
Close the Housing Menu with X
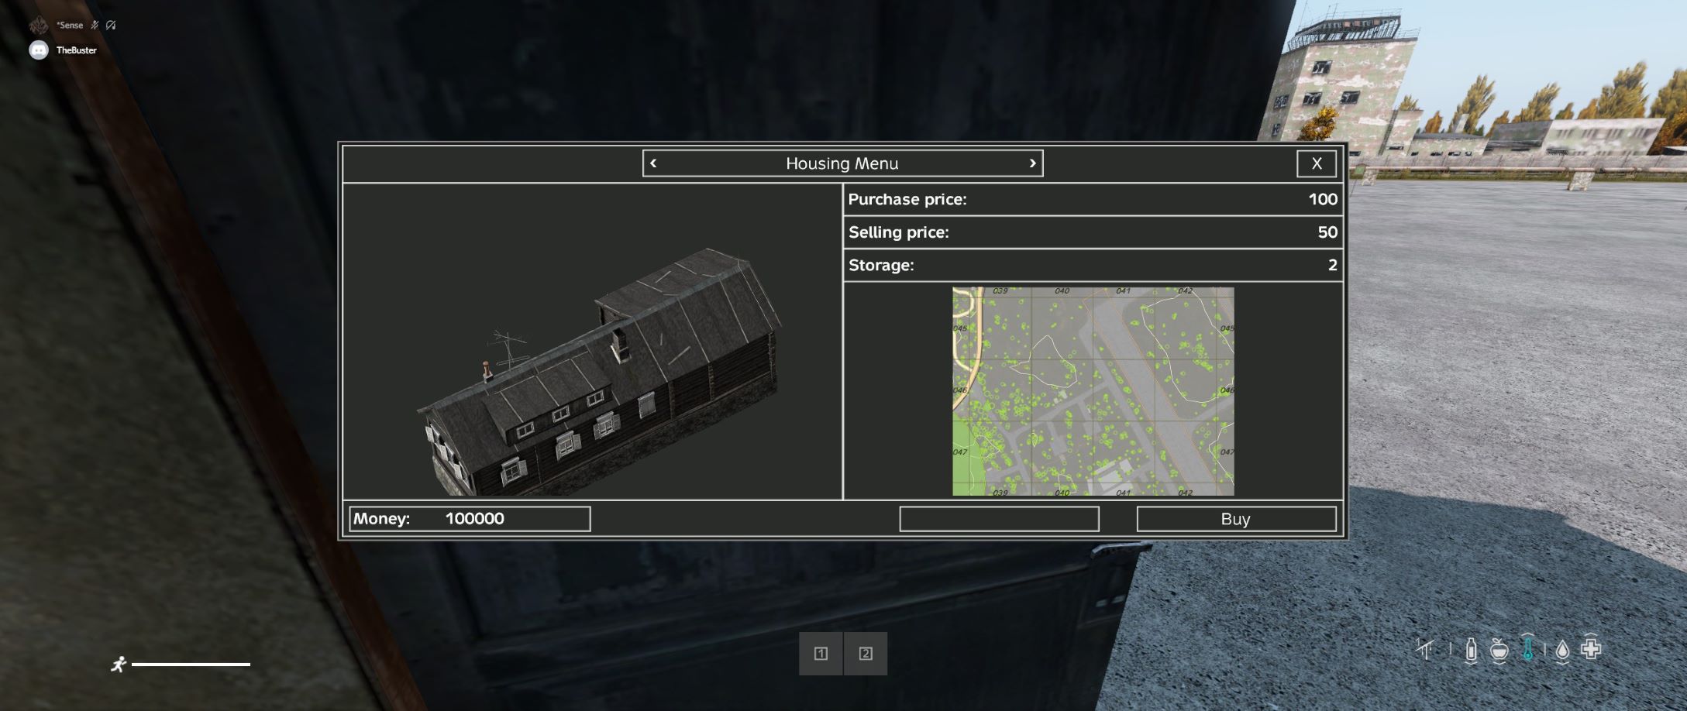[1317, 163]
